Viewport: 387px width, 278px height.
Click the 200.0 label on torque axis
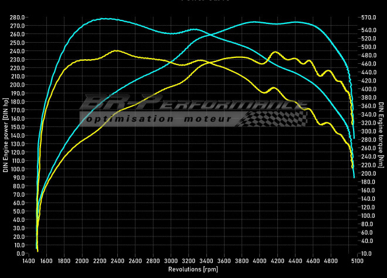pyautogui.click(x=368, y=173)
